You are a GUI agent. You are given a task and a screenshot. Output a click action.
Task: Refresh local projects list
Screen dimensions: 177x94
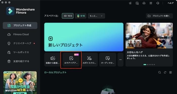tap(165, 72)
